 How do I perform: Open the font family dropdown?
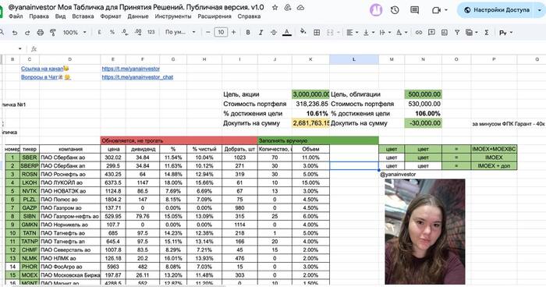[x=180, y=32]
